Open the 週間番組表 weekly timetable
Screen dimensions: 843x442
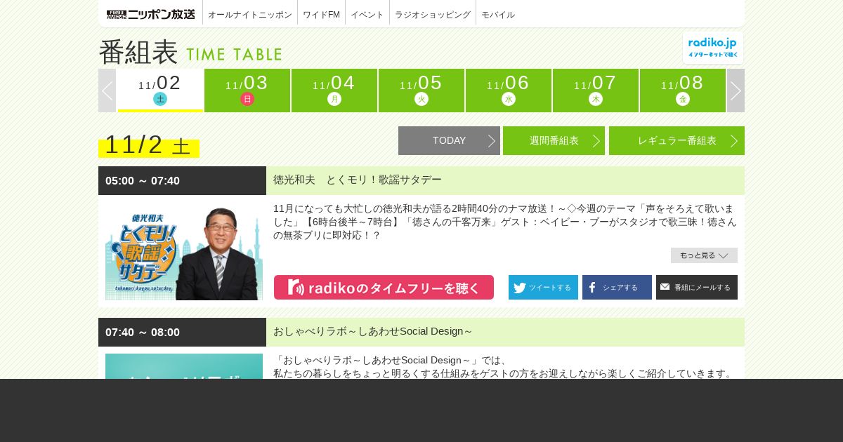554,140
